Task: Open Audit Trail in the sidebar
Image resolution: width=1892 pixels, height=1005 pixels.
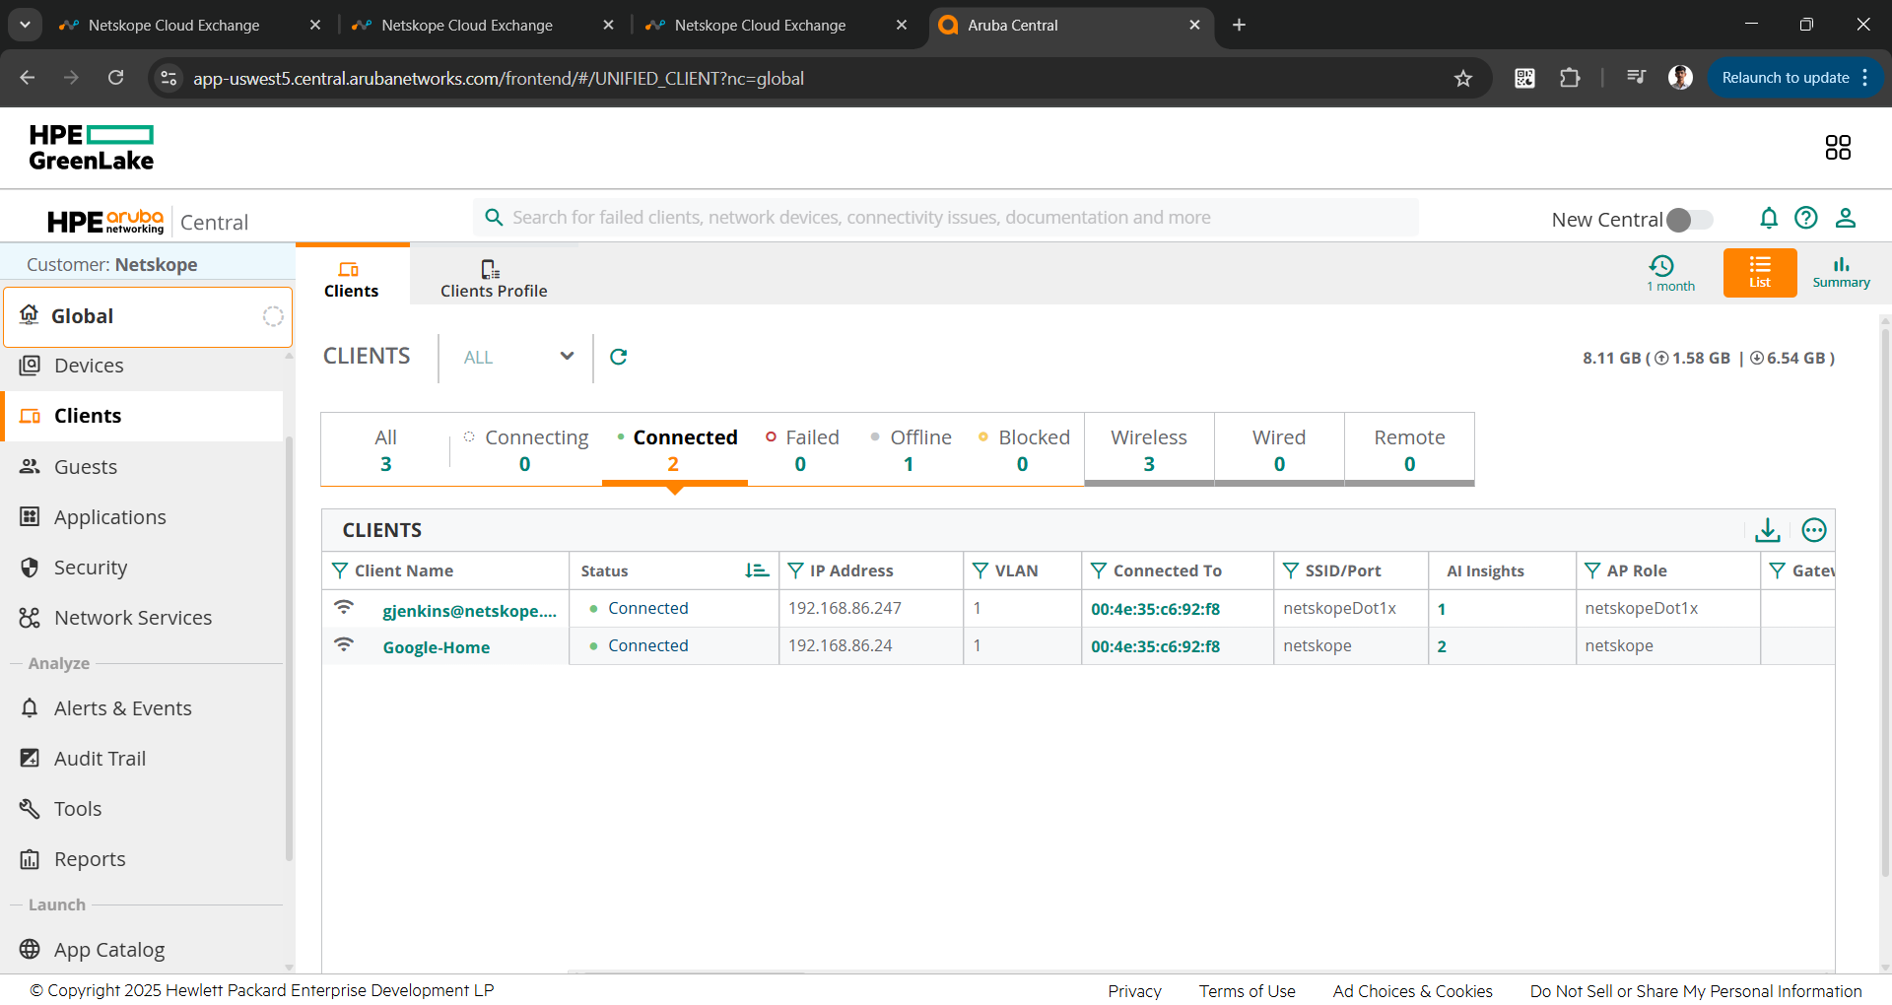Action: (100, 759)
